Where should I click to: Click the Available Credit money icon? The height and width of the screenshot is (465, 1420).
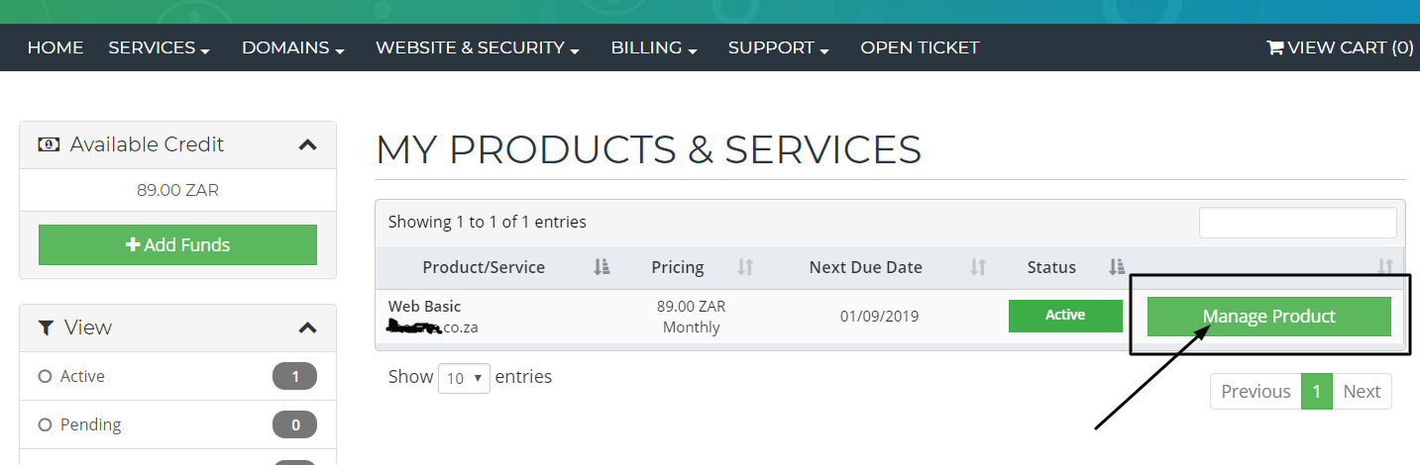[x=49, y=144]
